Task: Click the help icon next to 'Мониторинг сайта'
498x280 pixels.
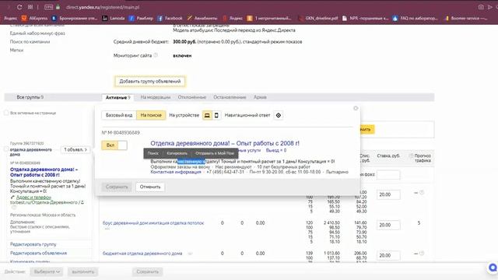Action: coord(156,55)
